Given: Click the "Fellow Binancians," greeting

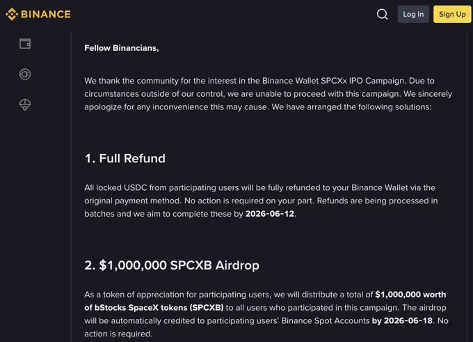Looking at the screenshot, I should [122, 48].
